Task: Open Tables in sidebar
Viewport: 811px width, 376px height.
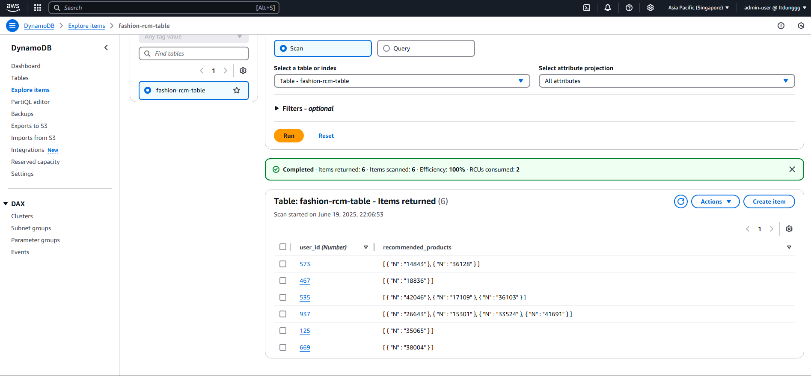Action: click(x=20, y=78)
